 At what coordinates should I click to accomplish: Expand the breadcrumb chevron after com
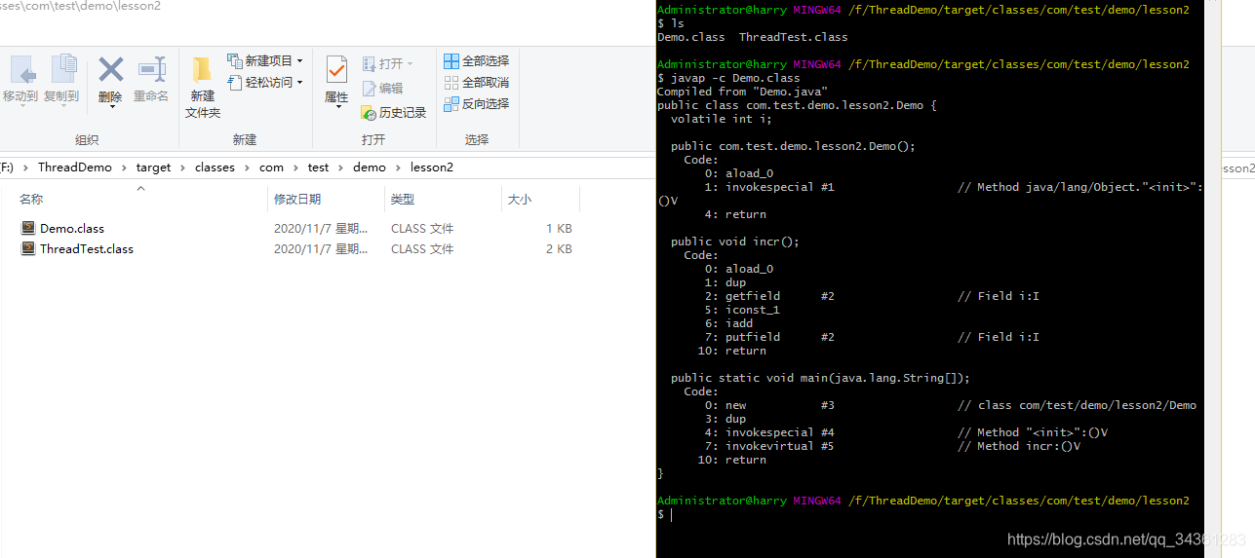tap(295, 167)
